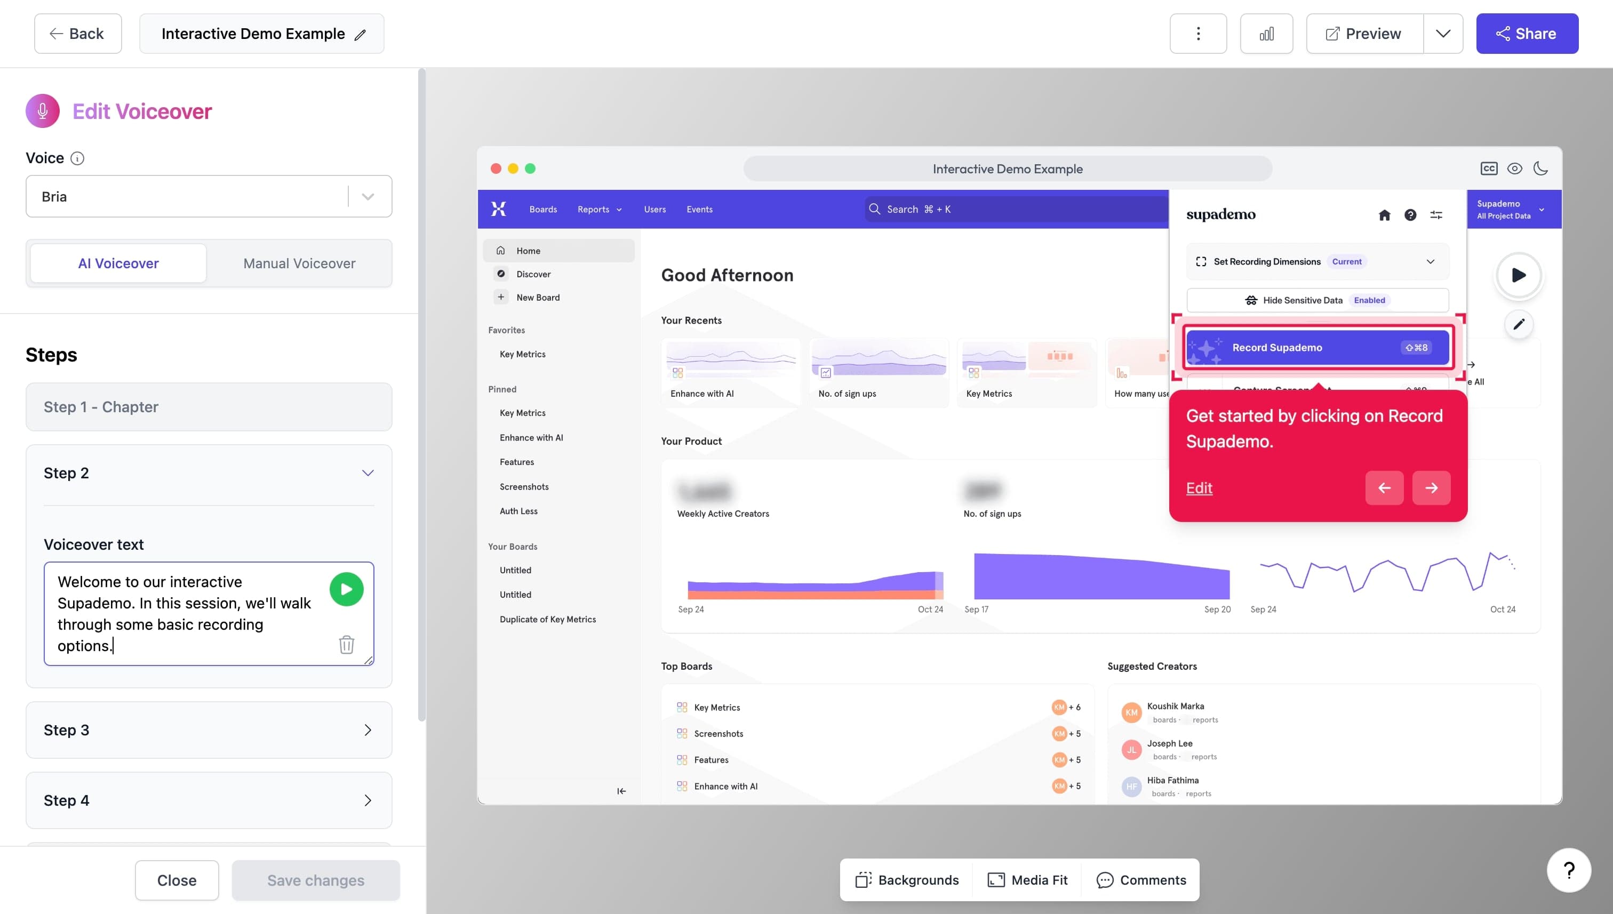This screenshot has height=914, width=1613.
Task: Click the X logo in demo navbar
Action: coord(499,209)
